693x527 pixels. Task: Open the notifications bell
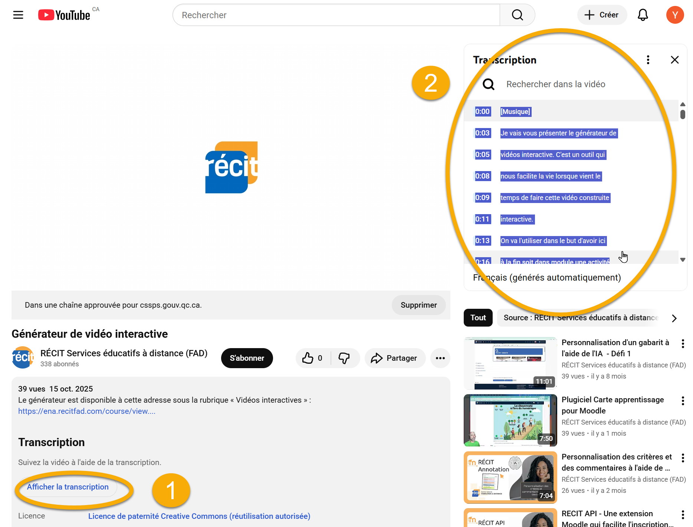(x=643, y=15)
